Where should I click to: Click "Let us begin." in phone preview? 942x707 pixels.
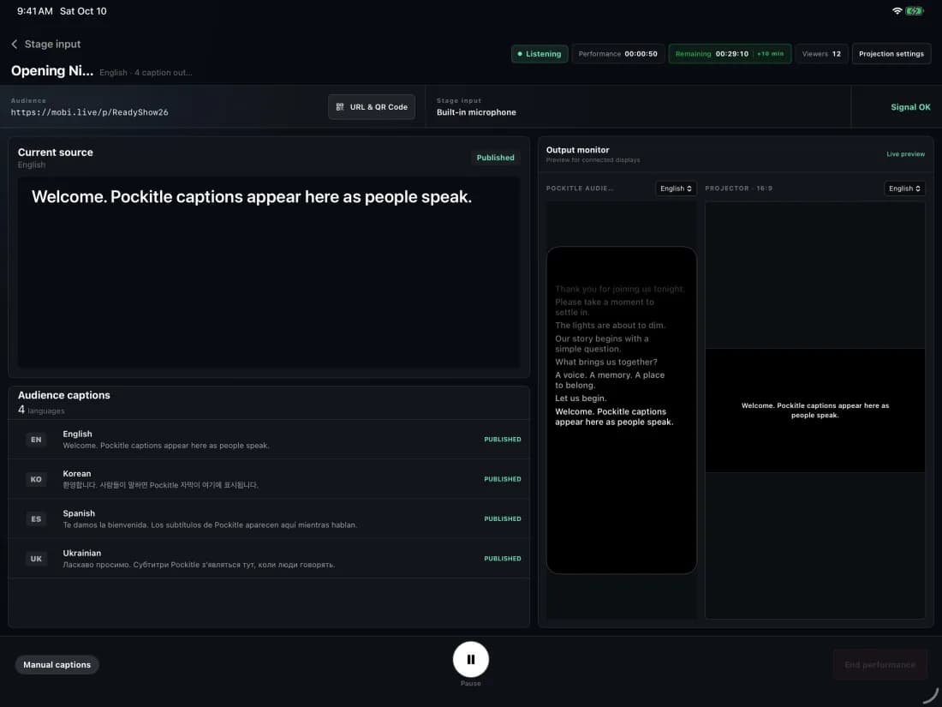[581, 398]
